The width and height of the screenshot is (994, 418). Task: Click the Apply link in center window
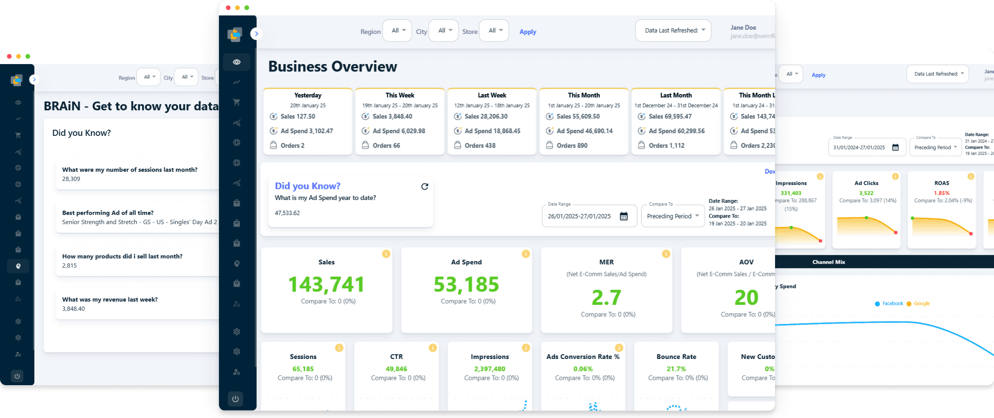click(528, 32)
